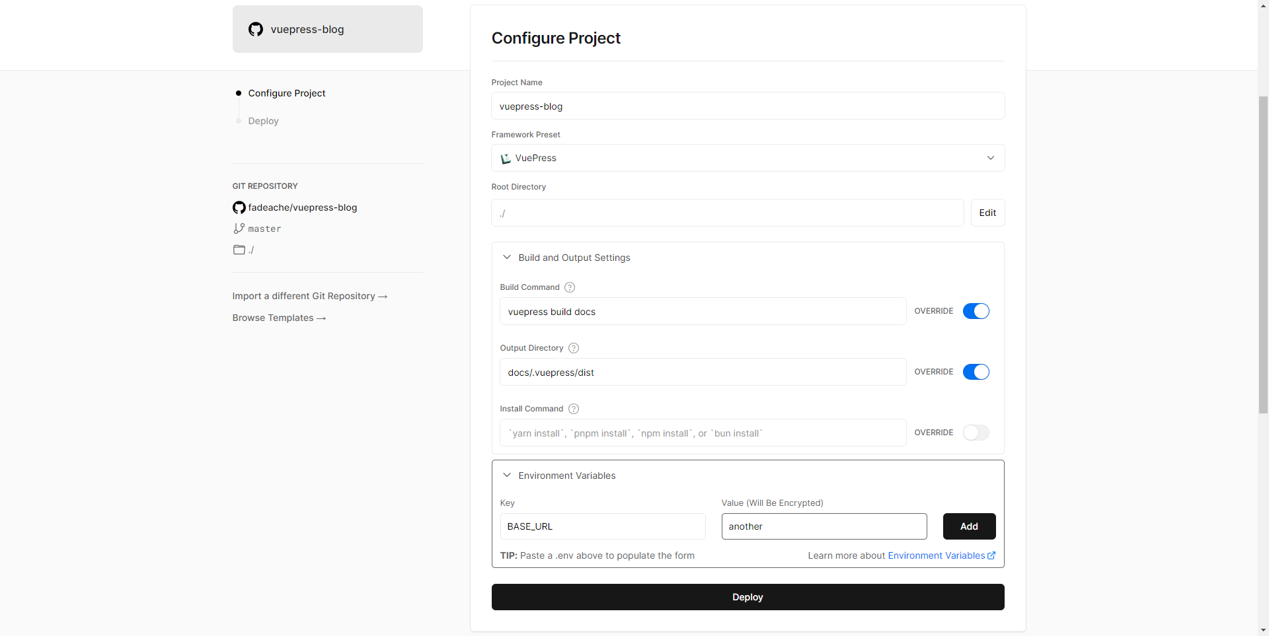Click the environment variable Value field
This screenshot has height=636, width=1269.
click(x=824, y=526)
